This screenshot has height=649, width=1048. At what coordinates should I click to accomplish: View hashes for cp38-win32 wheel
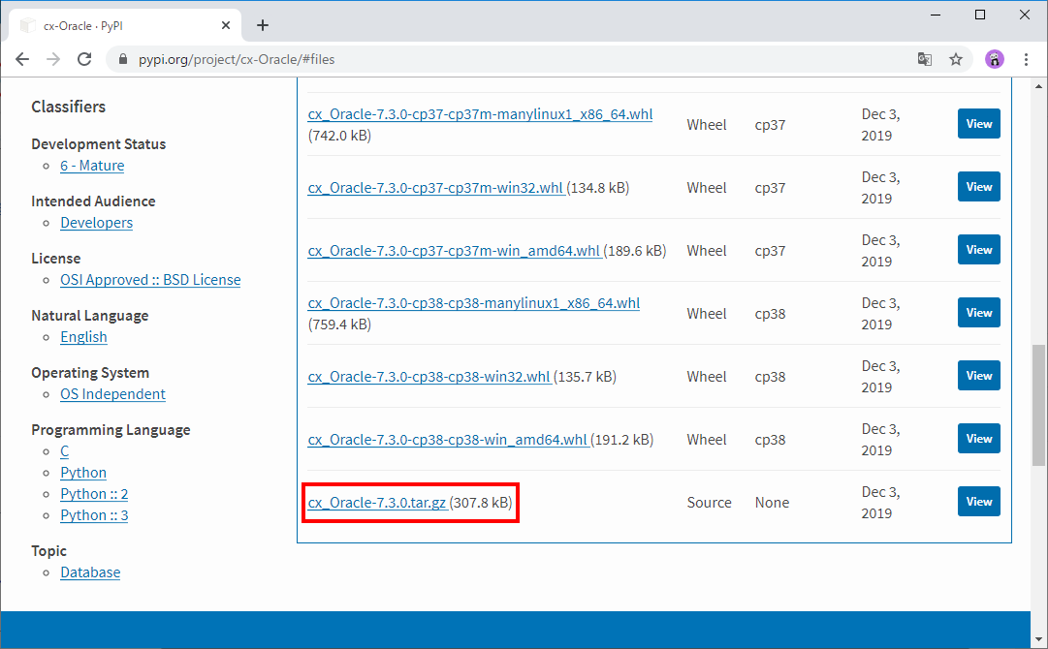coord(978,375)
